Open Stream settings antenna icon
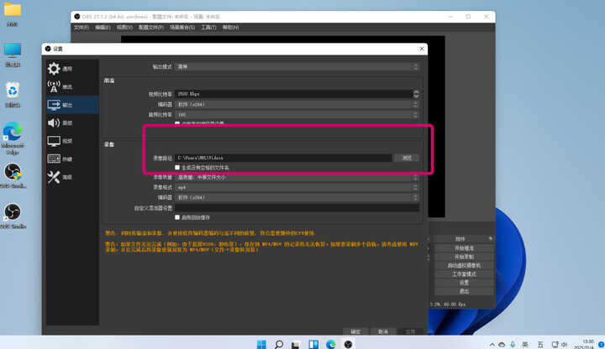Image resolution: width=605 pixels, height=349 pixels. coord(54,86)
